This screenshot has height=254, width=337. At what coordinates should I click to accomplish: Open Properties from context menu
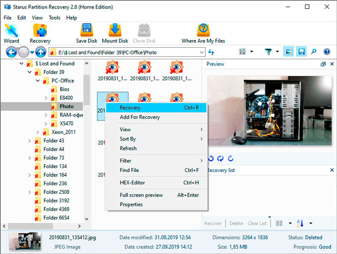156,204
